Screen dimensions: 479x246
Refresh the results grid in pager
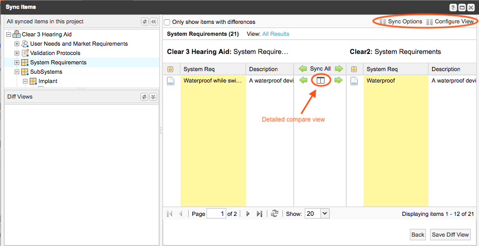pos(275,214)
